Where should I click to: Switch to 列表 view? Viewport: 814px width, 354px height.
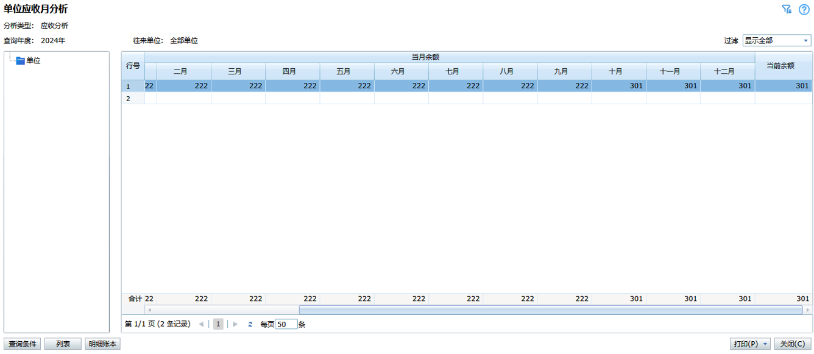63,344
